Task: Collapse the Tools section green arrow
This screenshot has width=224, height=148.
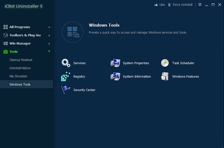Action: click(49, 51)
